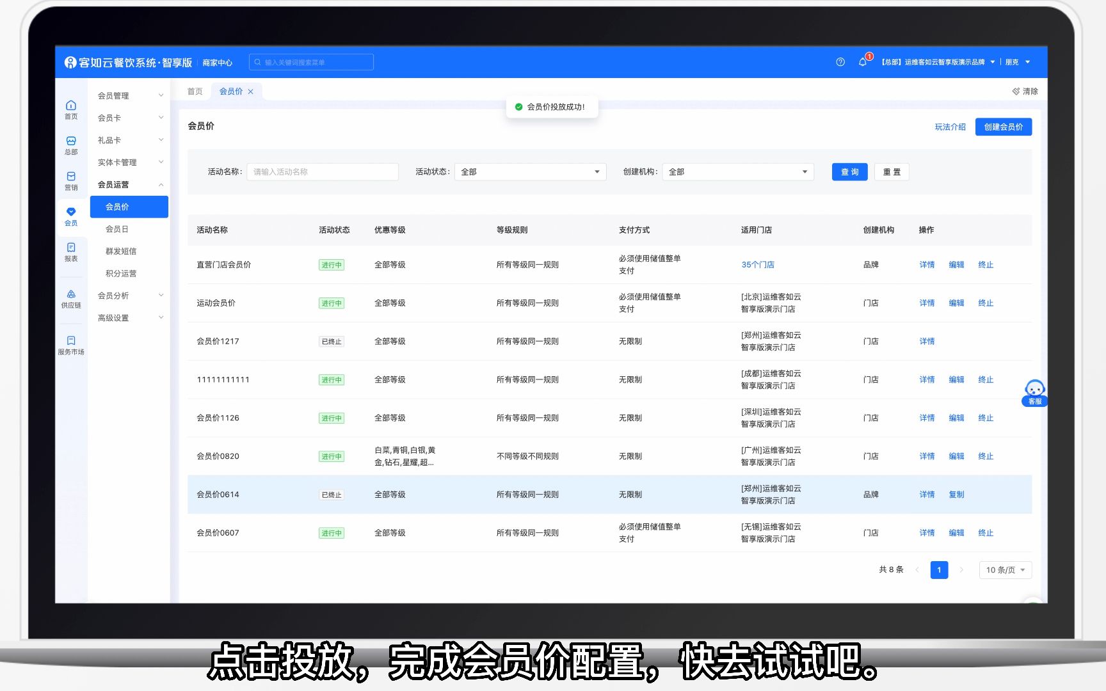Open the 活动状态 status dropdown

coord(529,171)
